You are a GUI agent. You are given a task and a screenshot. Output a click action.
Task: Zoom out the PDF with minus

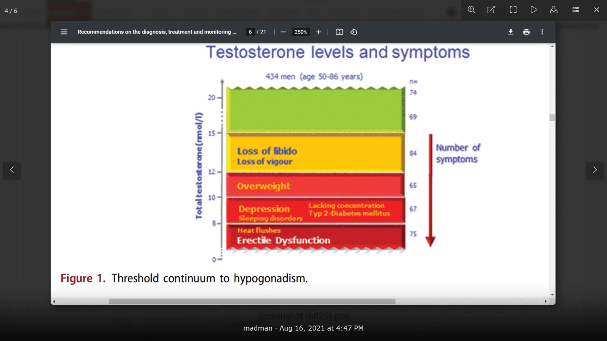283,32
